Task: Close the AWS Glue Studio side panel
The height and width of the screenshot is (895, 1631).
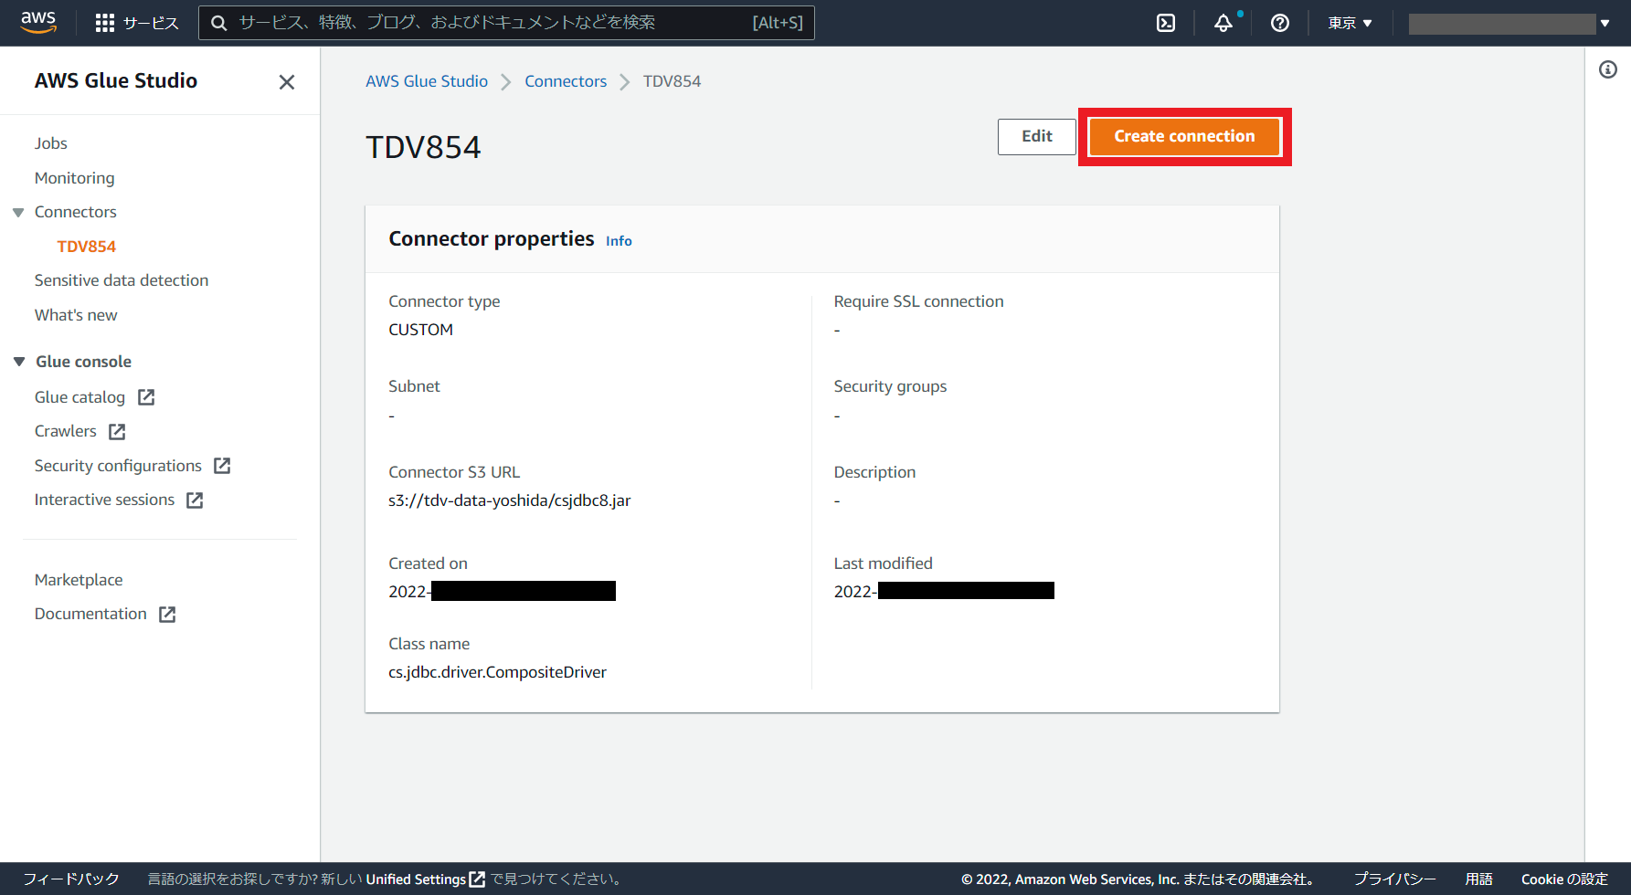Action: [x=287, y=82]
